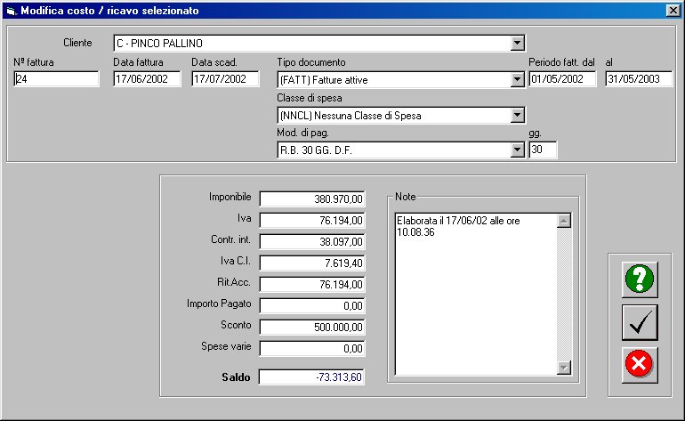Click the Saldo label
This screenshot has height=421, width=685.
(x=236, y=376)
